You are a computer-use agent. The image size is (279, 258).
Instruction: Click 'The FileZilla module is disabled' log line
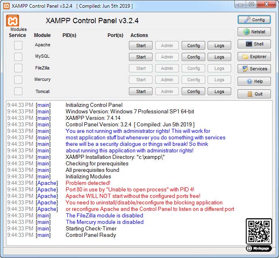[105, 215]
